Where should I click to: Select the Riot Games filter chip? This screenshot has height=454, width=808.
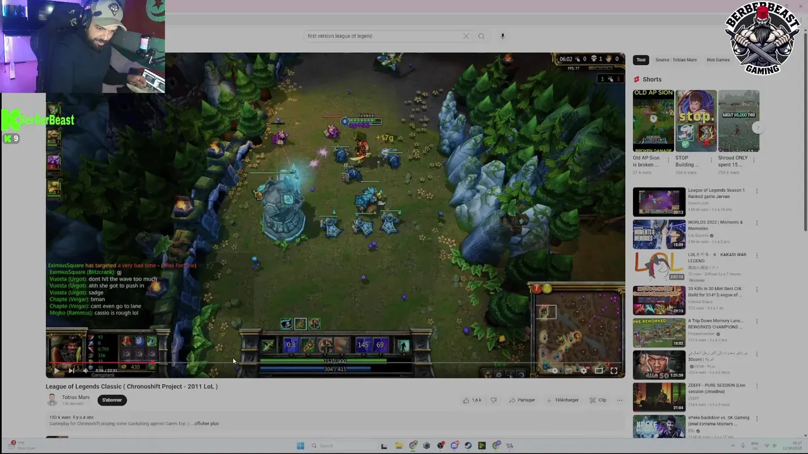[x=718, y=60]
